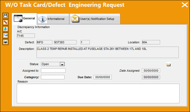
Task: Click the Date Assigned field
Action: [x=151, y=71]
